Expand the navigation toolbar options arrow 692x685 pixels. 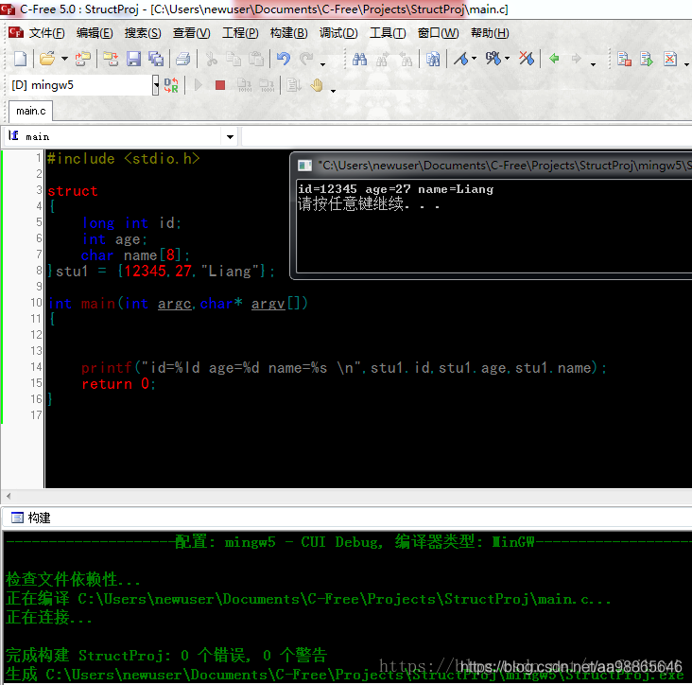pyautogui.click(x=593, y=64)
